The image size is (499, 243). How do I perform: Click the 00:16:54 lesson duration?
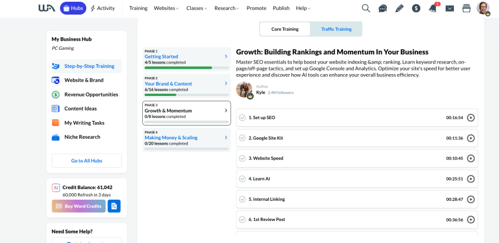pos(454,117)
